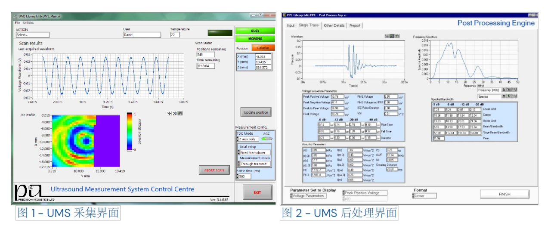
Task: Click Frequency (MHz) axis format icon
Action: pyautogui.click(x=514, y=90)
